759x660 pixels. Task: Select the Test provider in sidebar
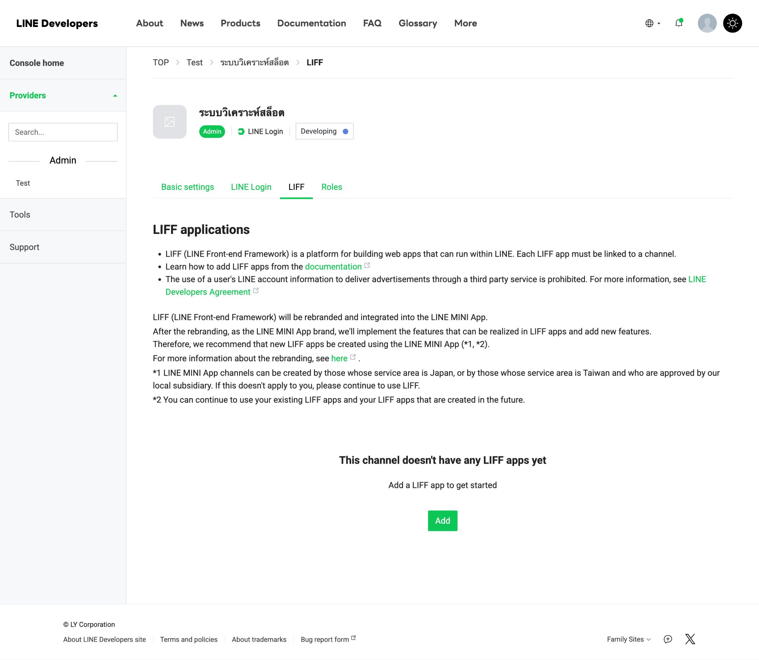tap(23, 183)
